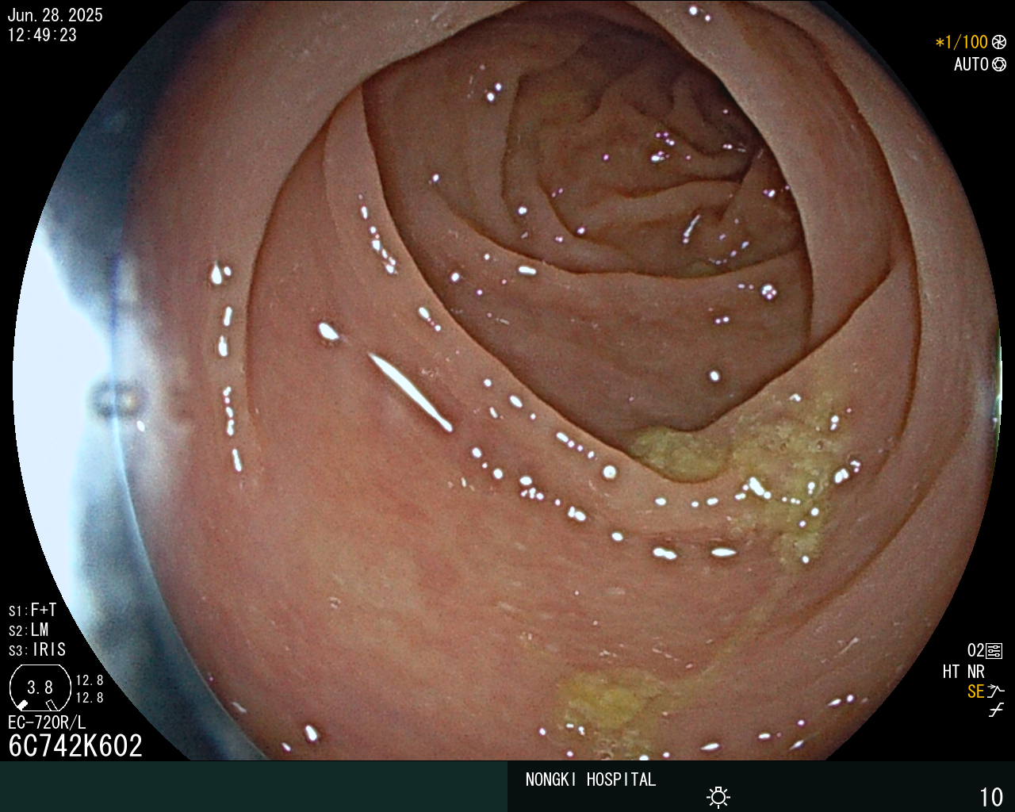Viewport: 1015px width, 812px height.
Task: Click the S3: IRIS switch assignment
Action: pyautogui.click(x=37, y=649)
